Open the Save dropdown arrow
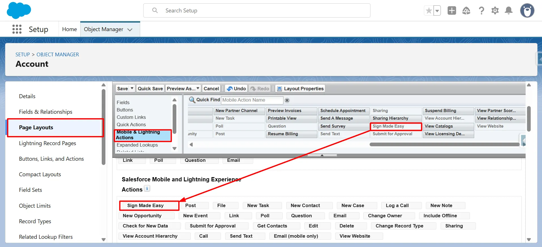 click(132, 89)
